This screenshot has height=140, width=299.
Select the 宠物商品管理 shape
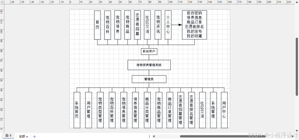pyautogui.click(x=159, y=110)
